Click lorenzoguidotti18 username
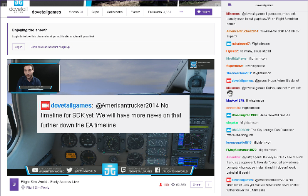 (x=239, y=142)
